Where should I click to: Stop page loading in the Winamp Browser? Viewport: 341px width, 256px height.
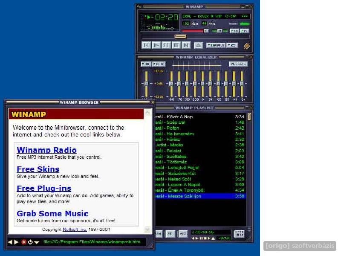coord(24,242)
